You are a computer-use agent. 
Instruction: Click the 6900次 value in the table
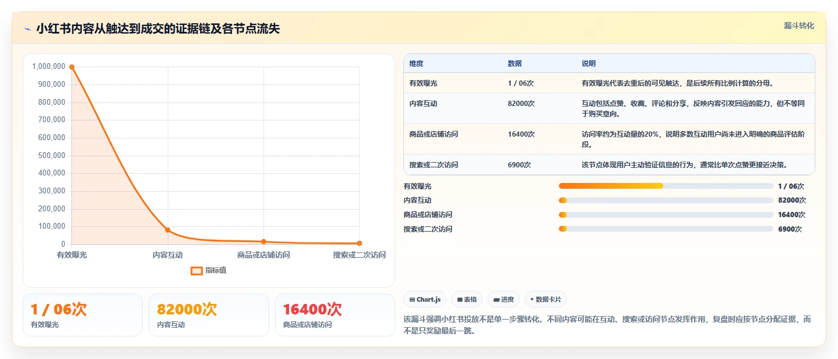[519, 165]
